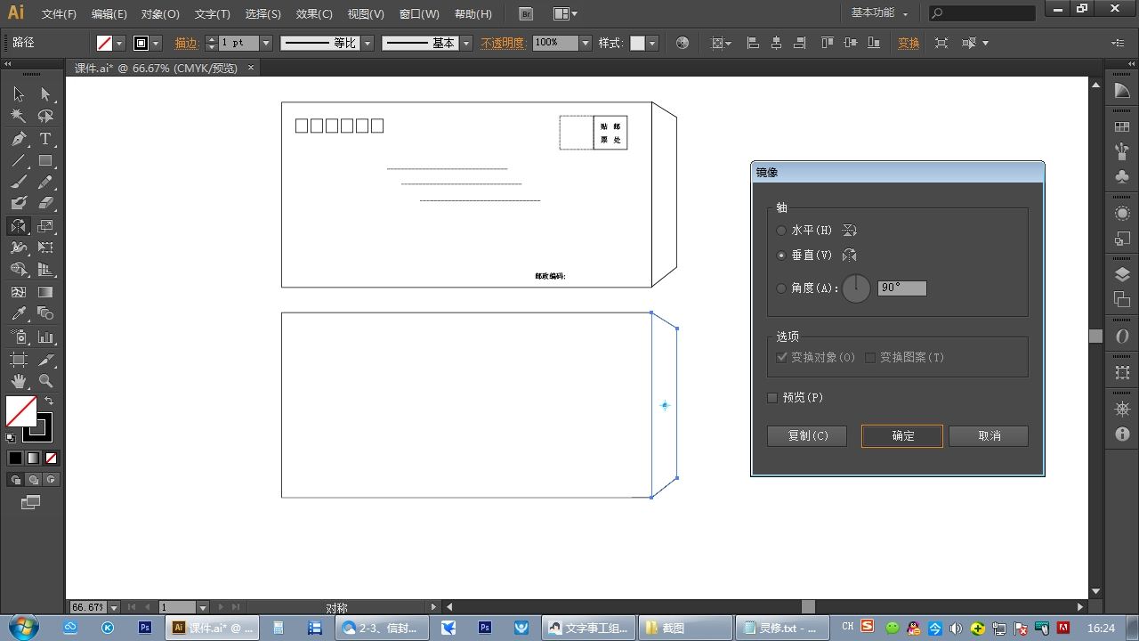This screenshot has width=1139, height=641.
Task: Select the Direct Selection tool
Action: pos(45,94)
